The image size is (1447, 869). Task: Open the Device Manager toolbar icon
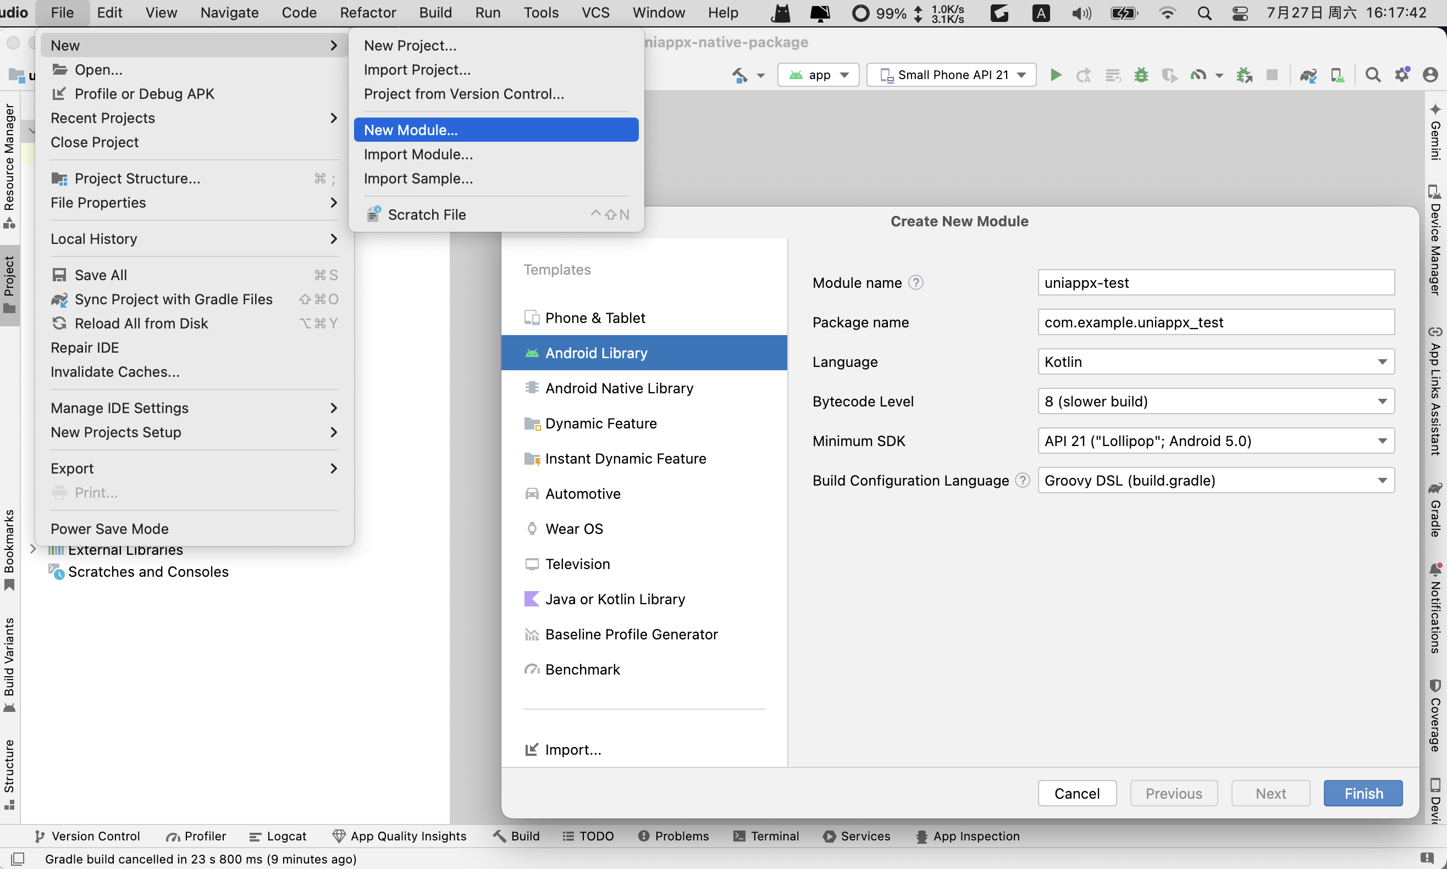pos(1338,75)
